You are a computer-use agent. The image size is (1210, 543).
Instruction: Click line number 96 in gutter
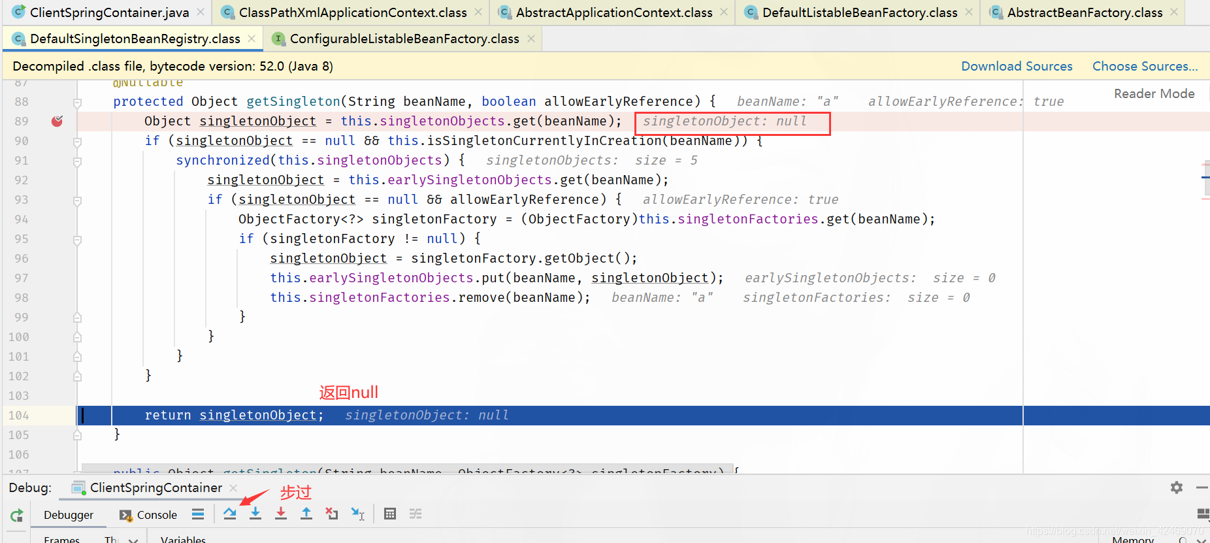point(21,259)
